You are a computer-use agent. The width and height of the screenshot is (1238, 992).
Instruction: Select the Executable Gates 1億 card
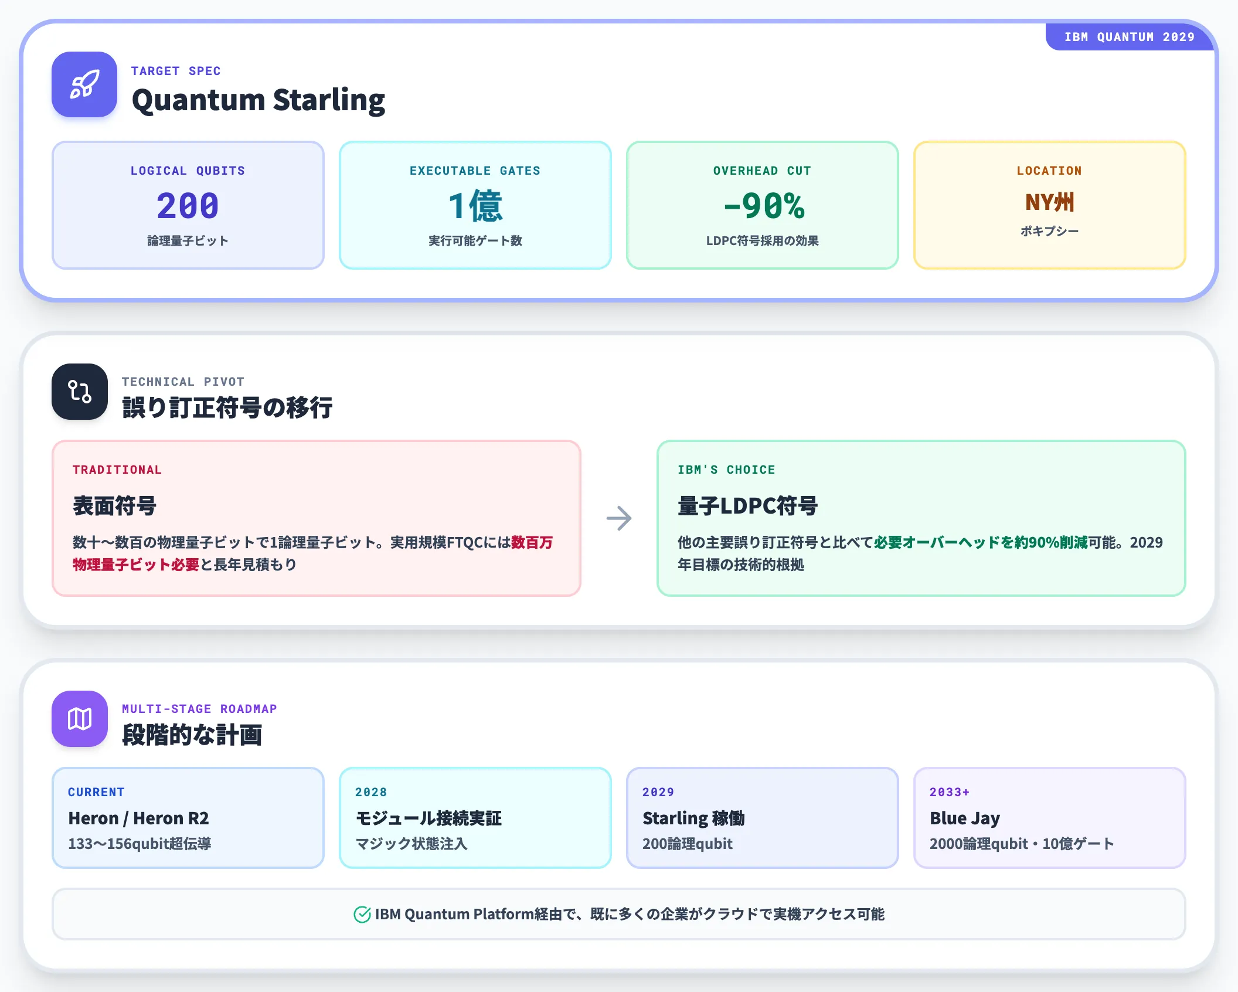pos(475,205)
